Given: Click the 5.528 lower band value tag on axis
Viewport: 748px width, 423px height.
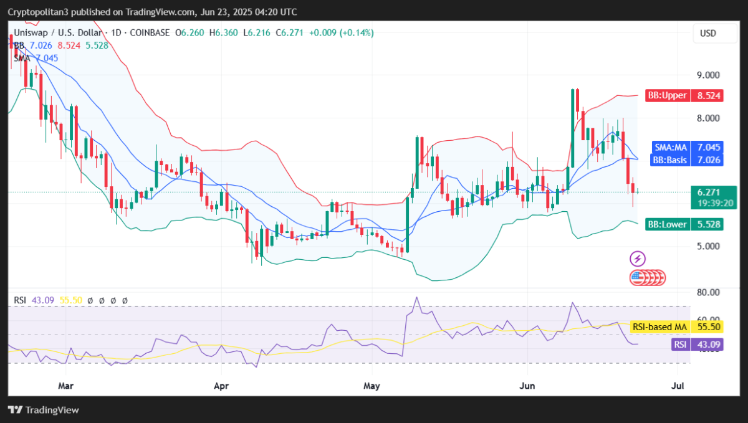Looking at the screenshot, I should coord(707,224).
